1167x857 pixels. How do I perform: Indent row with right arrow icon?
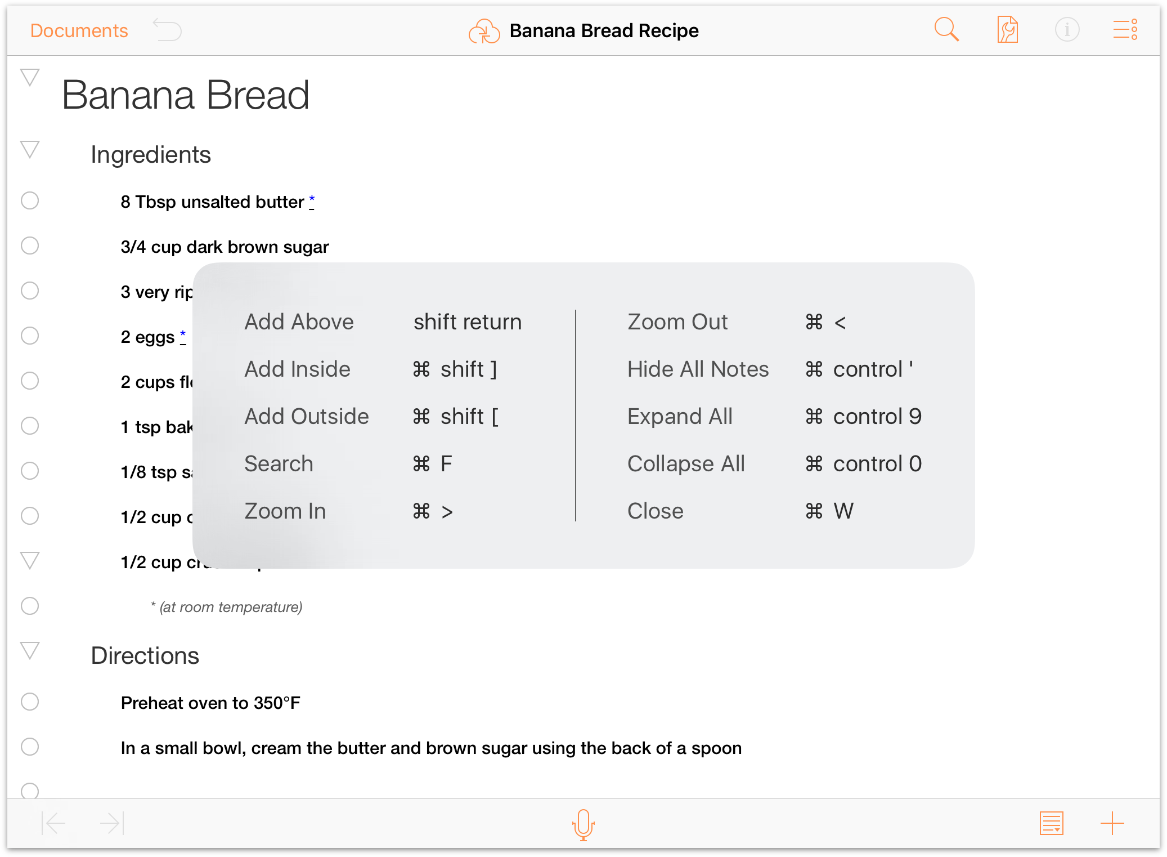(x=112, y=824)
